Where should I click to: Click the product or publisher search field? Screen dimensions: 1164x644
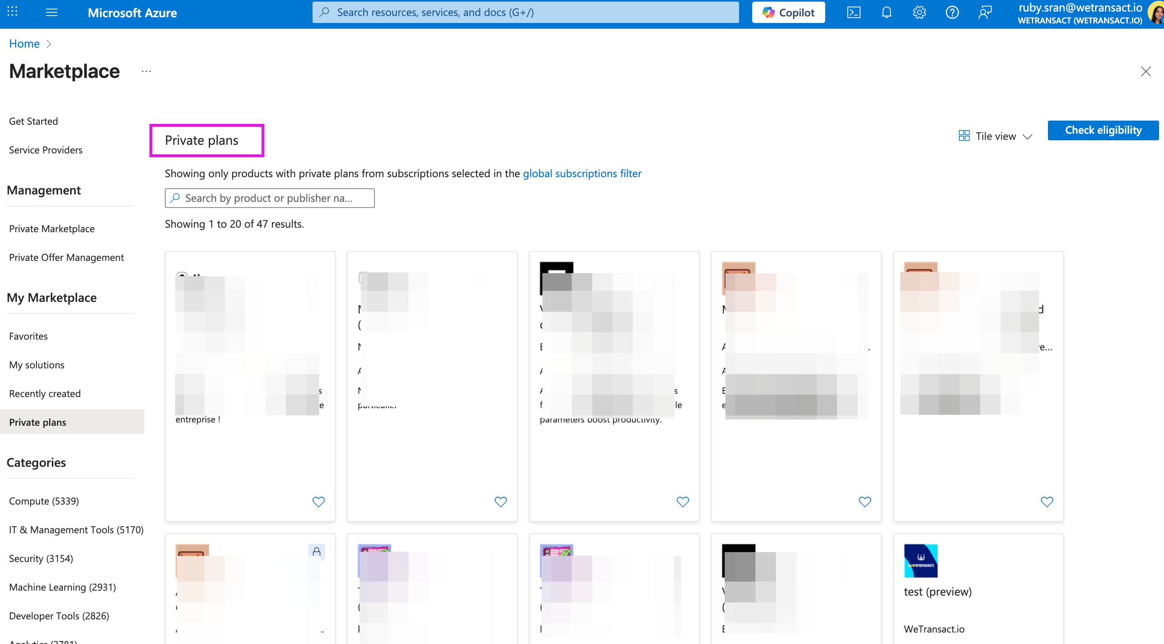tap(270, 198)
